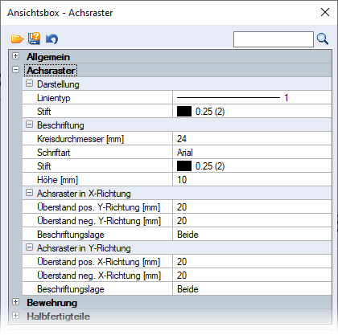The height and width of the screenshot is (335, 338).
Task: Collapse the Achsraster section
Action: tap(16, 70)
